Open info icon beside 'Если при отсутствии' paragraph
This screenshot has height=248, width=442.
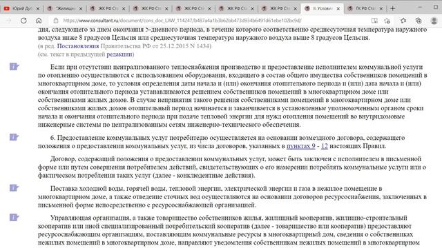14,67
